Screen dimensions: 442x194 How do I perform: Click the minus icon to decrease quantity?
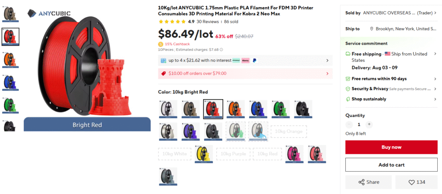tap(349, 125)
